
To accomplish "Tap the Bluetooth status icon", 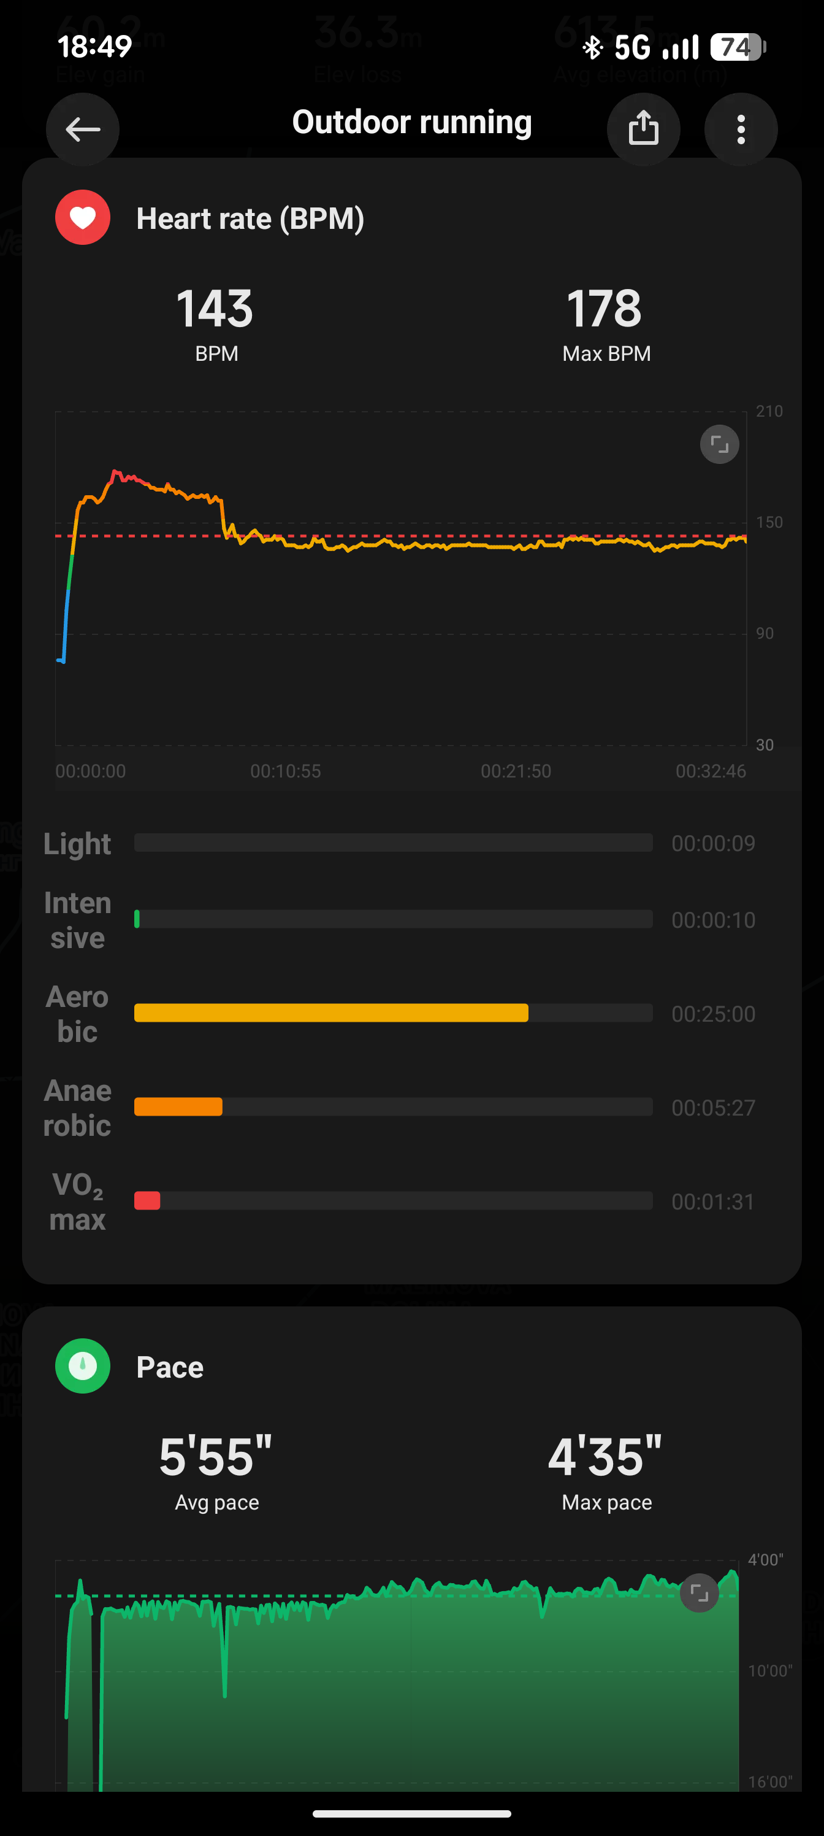I will coord(592,48).
